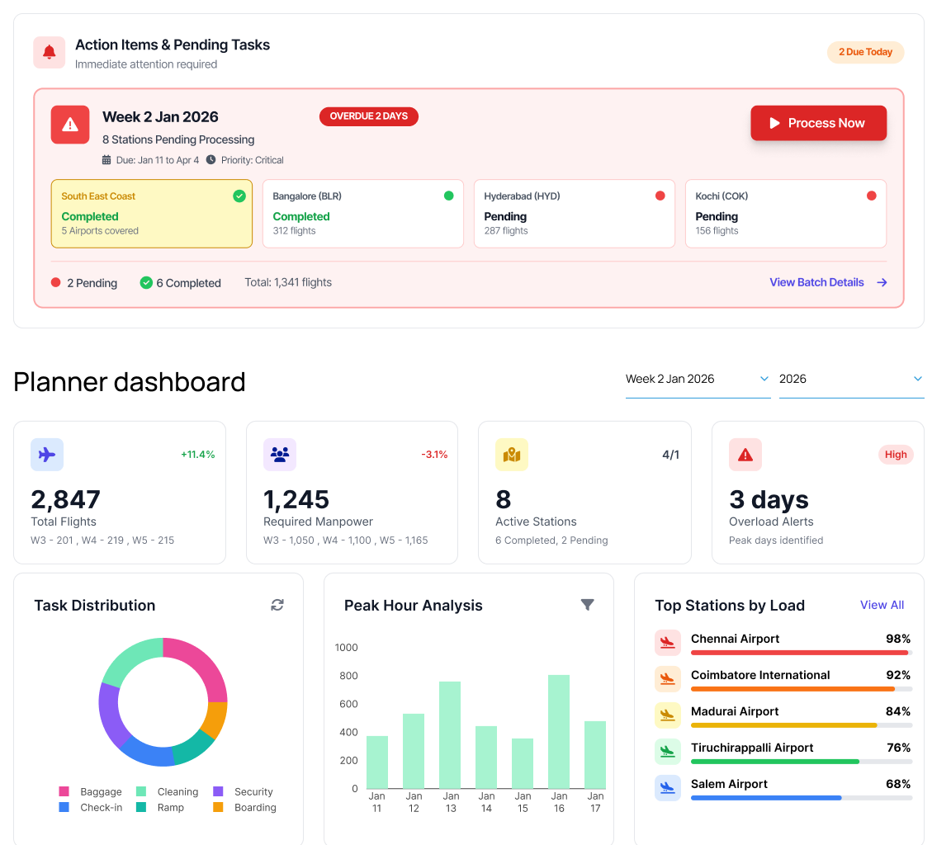The height and width of the screenshot is (845, 951).
Task: Click the station map icon on Active Stations card
Action: coord(513,455)
